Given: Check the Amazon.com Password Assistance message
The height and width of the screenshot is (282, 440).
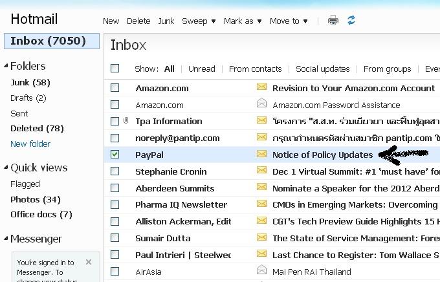Looking at the screenshot, I should [x=115, y=105].
